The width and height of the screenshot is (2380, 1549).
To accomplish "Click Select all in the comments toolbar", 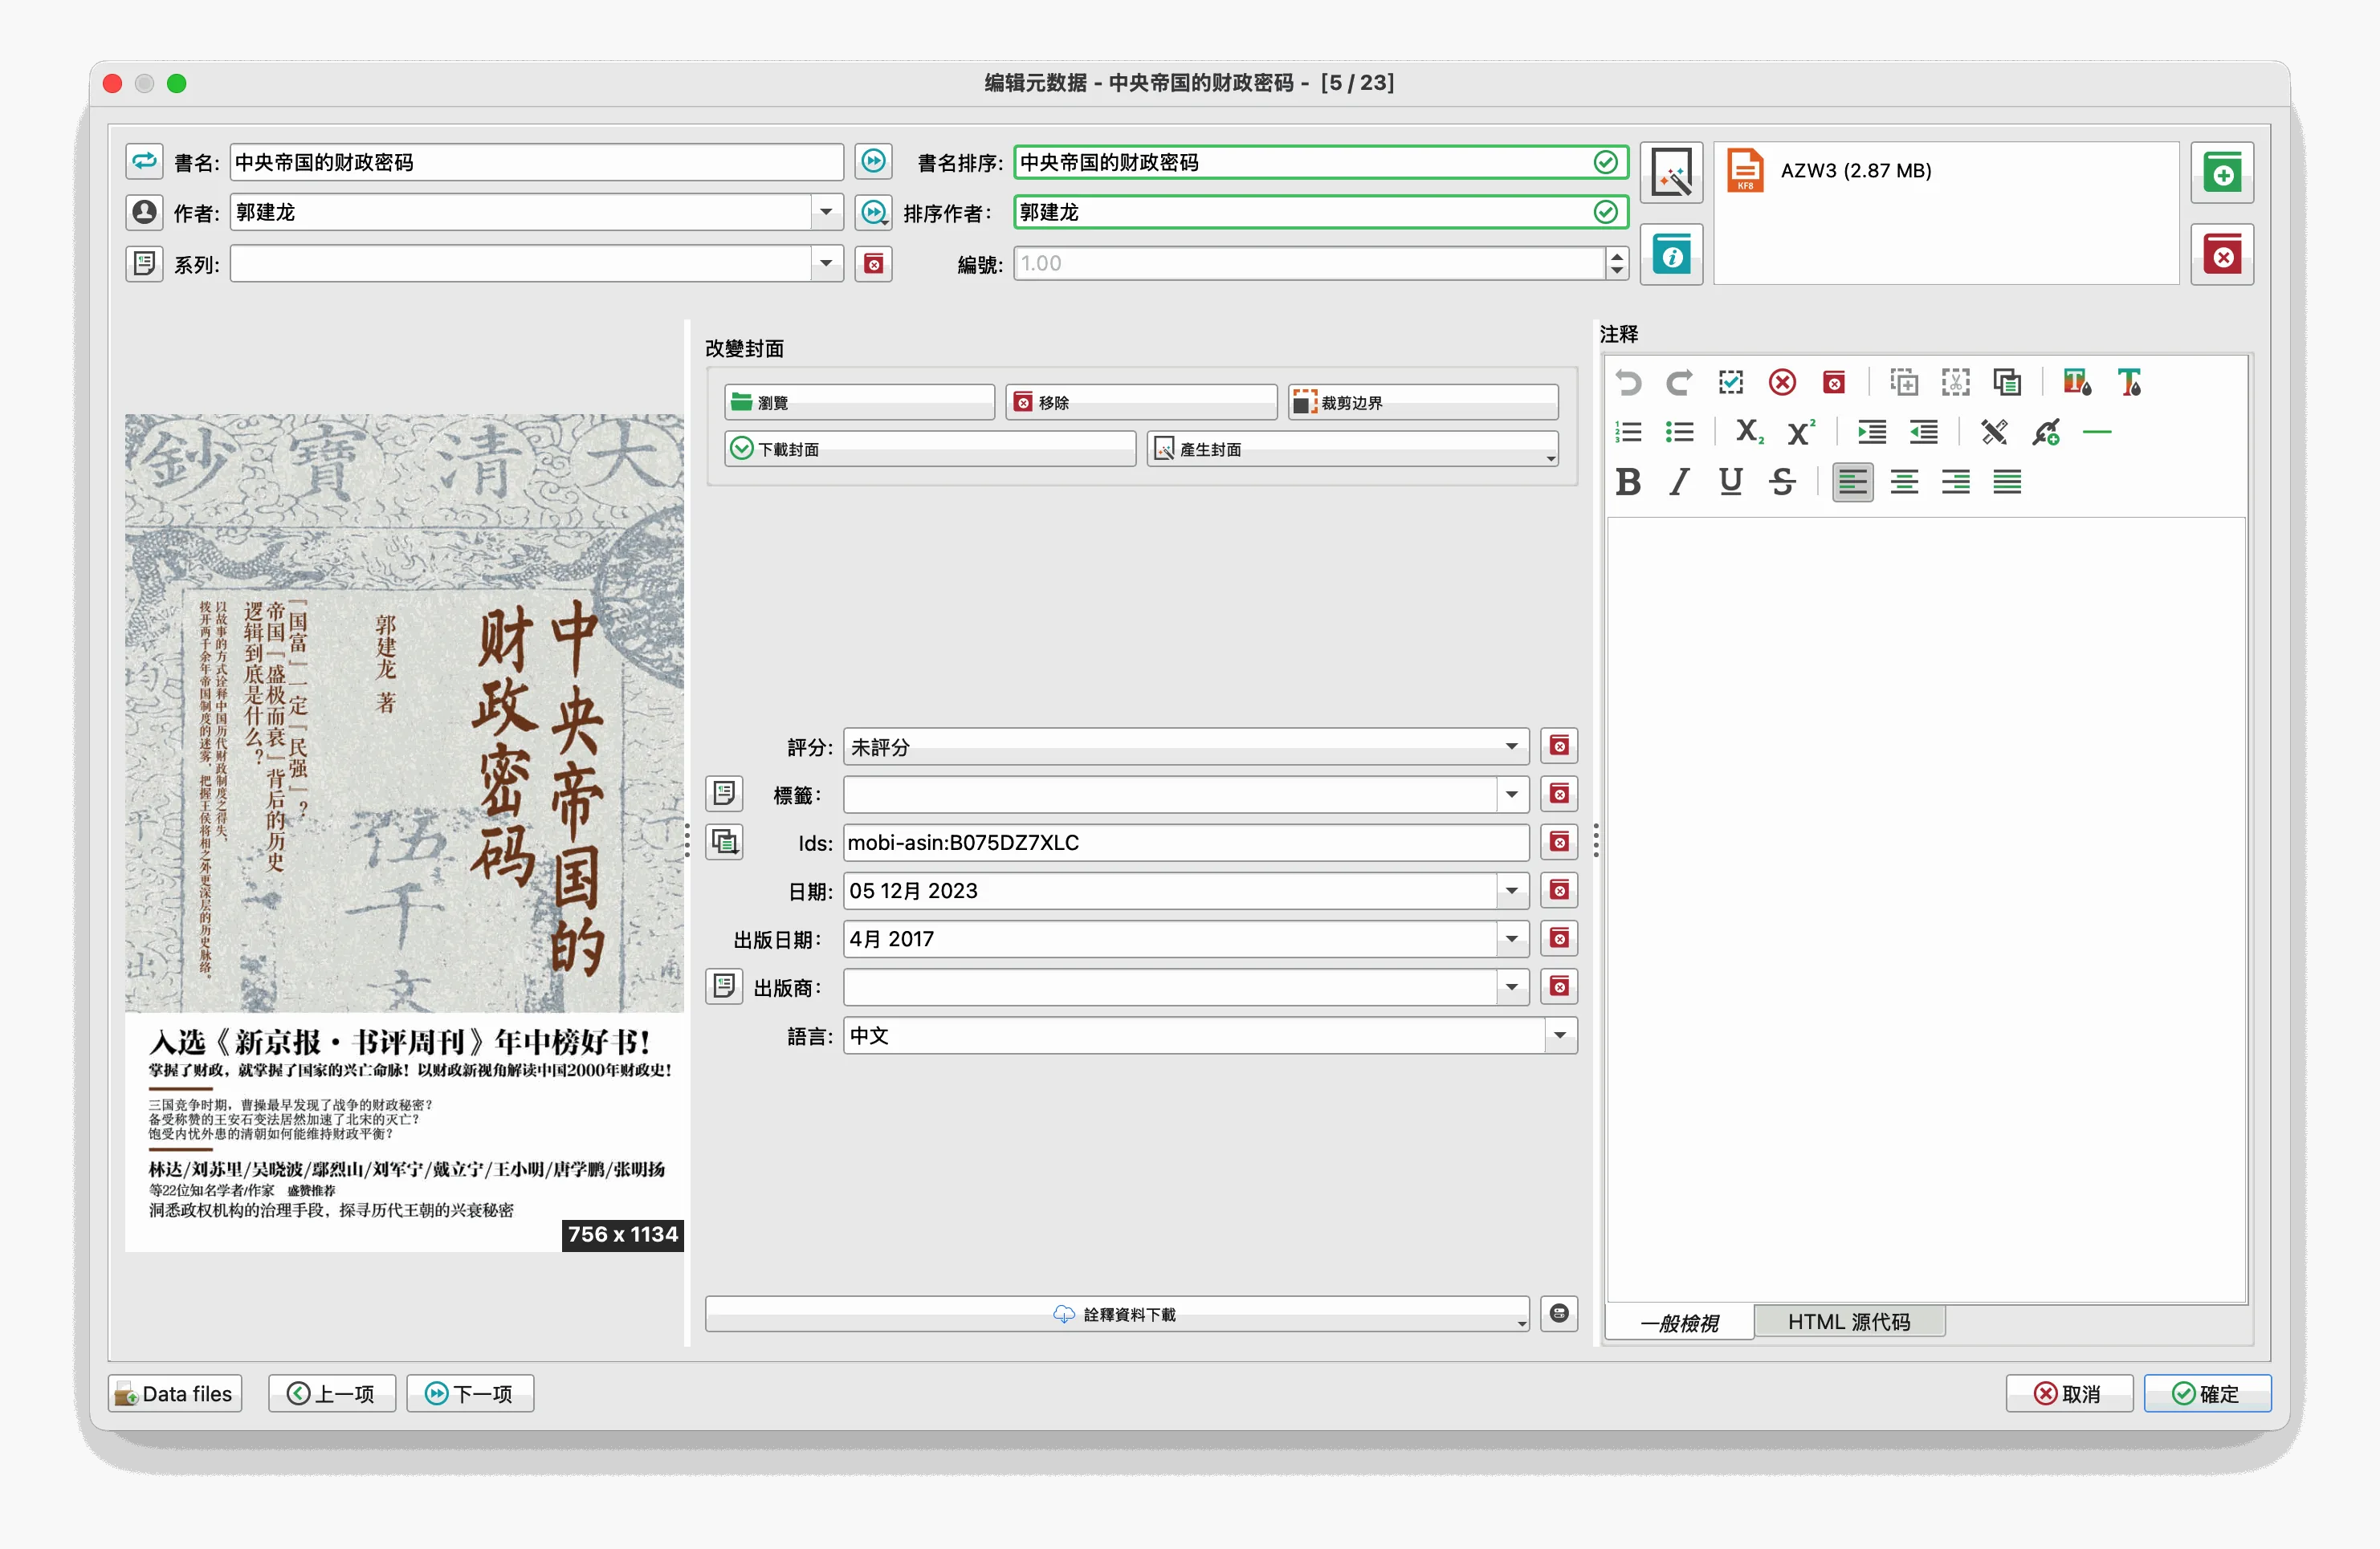I will tap(1731, 383).
